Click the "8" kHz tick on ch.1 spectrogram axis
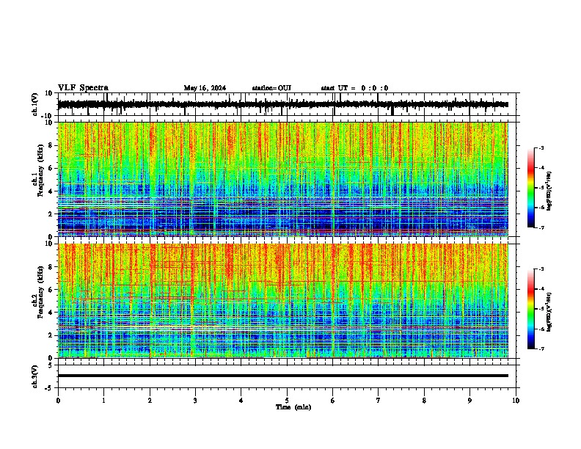 (51, 145)
